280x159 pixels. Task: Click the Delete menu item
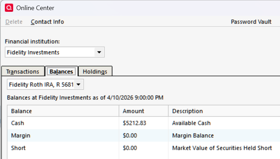(x=14, y=22)
